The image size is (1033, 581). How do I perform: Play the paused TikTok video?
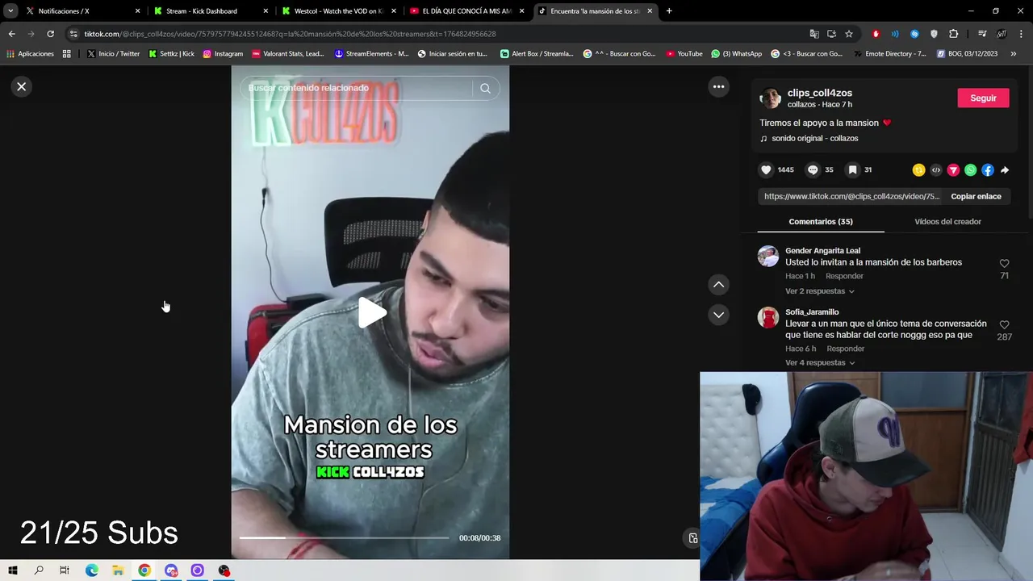coord(371,312)
